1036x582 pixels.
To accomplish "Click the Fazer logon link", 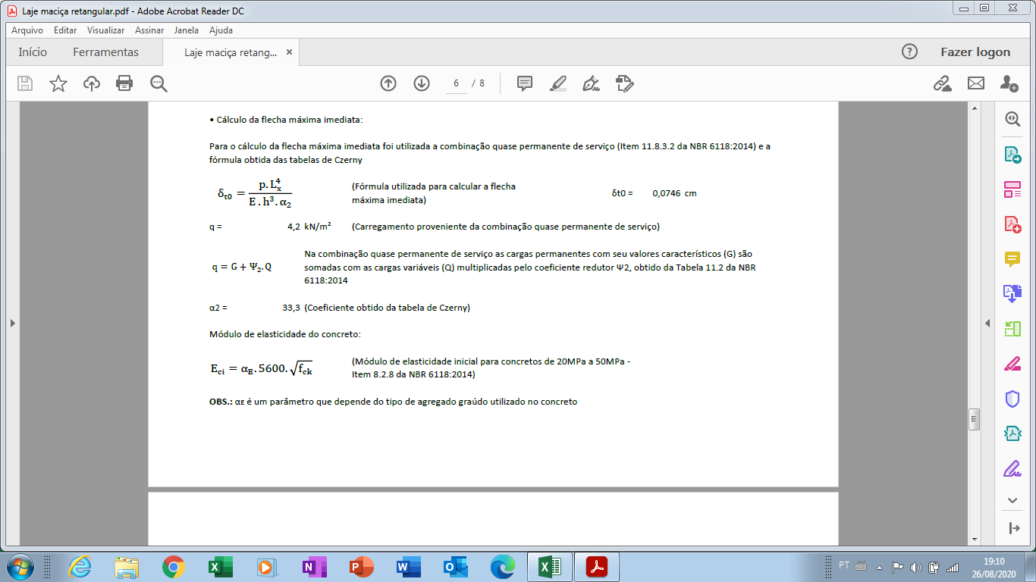I will pyautogui.click(x=975, y=52).
